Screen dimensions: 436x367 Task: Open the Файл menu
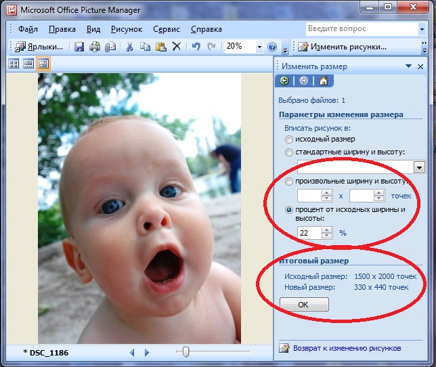click(x=28, y=29)
